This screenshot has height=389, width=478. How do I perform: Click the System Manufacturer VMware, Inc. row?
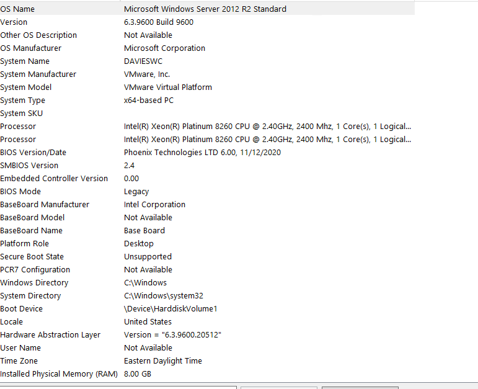(207, 74)
